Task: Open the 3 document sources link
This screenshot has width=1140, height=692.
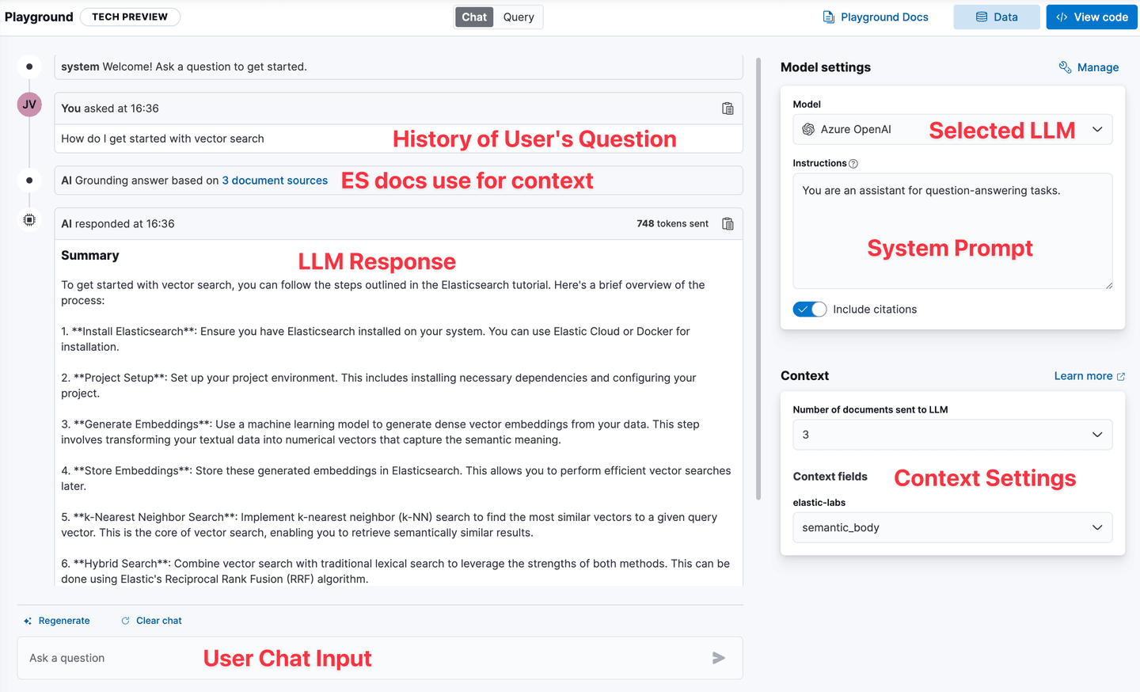Action: pos(275,181)
